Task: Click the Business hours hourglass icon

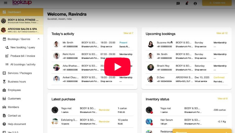Action: tap(4, 82)
